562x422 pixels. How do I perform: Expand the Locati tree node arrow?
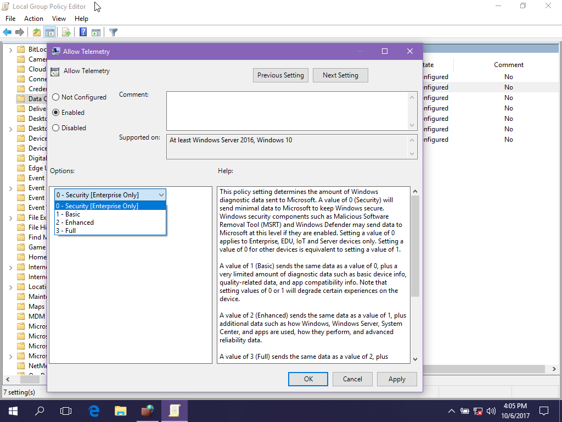(x=11, y=287)
